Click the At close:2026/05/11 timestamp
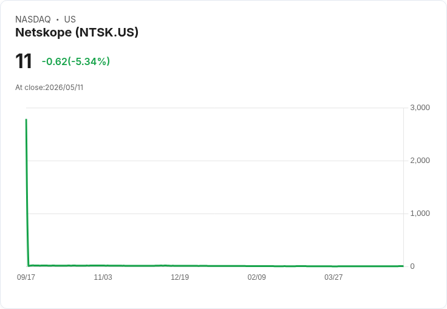447x309 pixels. tap(49, 88)
